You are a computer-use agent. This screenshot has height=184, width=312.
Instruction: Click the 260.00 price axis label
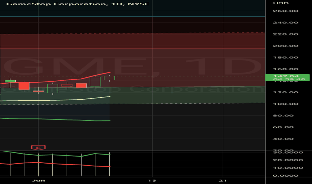[x=285, y=11]
